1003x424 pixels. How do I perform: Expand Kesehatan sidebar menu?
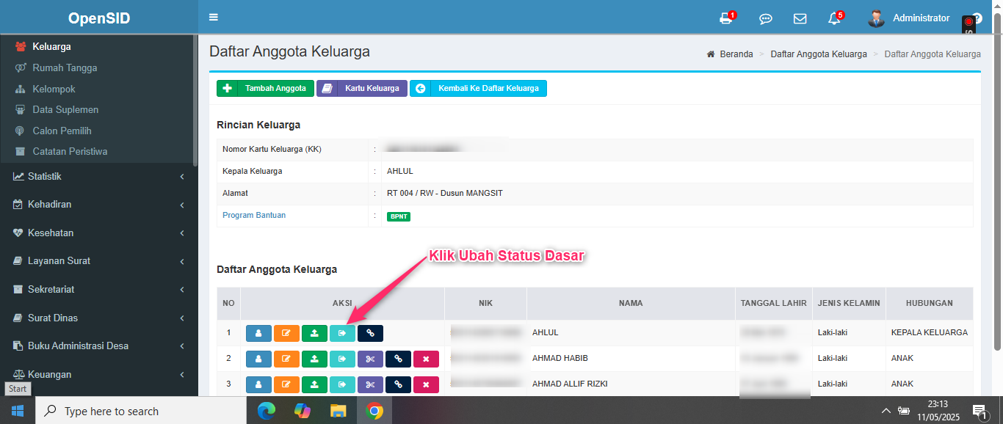[99, 233]
